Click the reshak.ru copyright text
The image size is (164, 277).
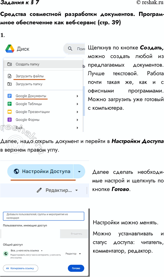click(x=150, y=2)
